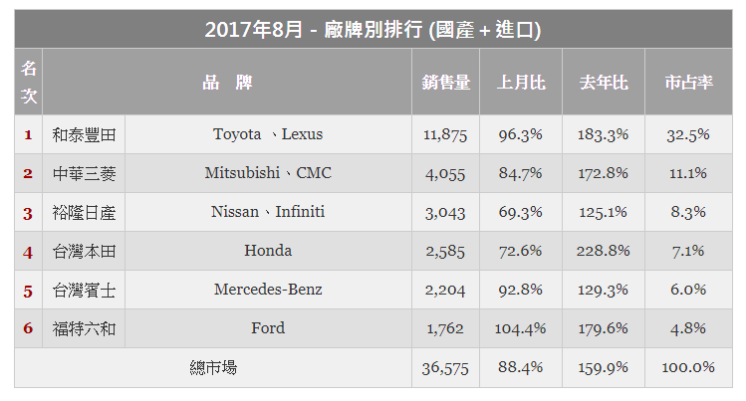The image size is (746, 401).
Task: Select sales figure 11,875
Action: point(446,134)
